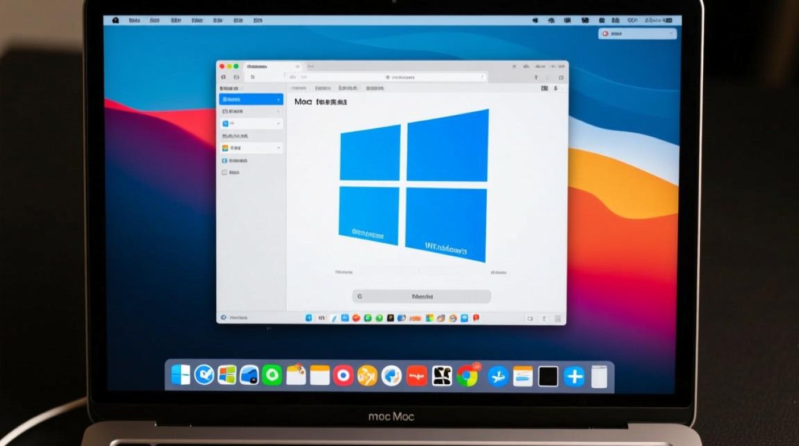This screenshot has height=446, width=799.
Task: Launch Google Chrome from the Dock
Action: coord(467,376)
